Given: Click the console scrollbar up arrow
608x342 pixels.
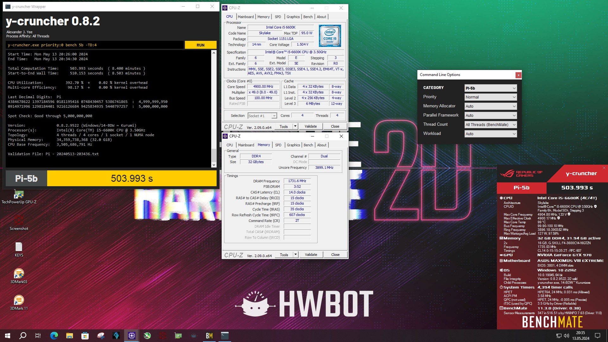Looking at the screenshot, I should [214, 53].
